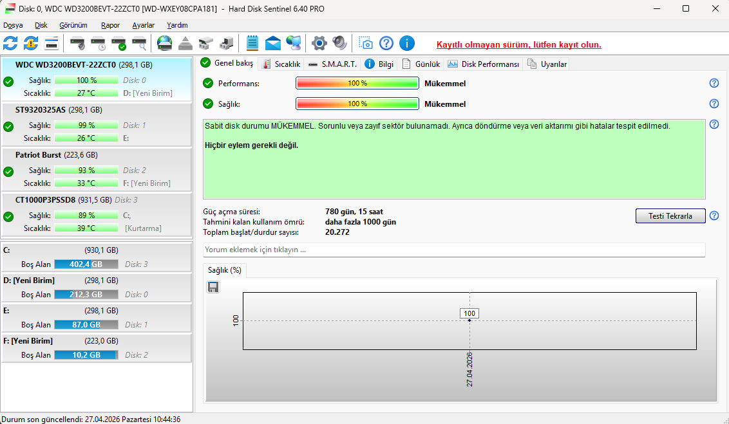Image resolution: width=729 pixels, height=424 pixels.
Task: Select the WDC WD3200BEVT-22ZCT0 disk entry
Action: [x=97, y=79]
